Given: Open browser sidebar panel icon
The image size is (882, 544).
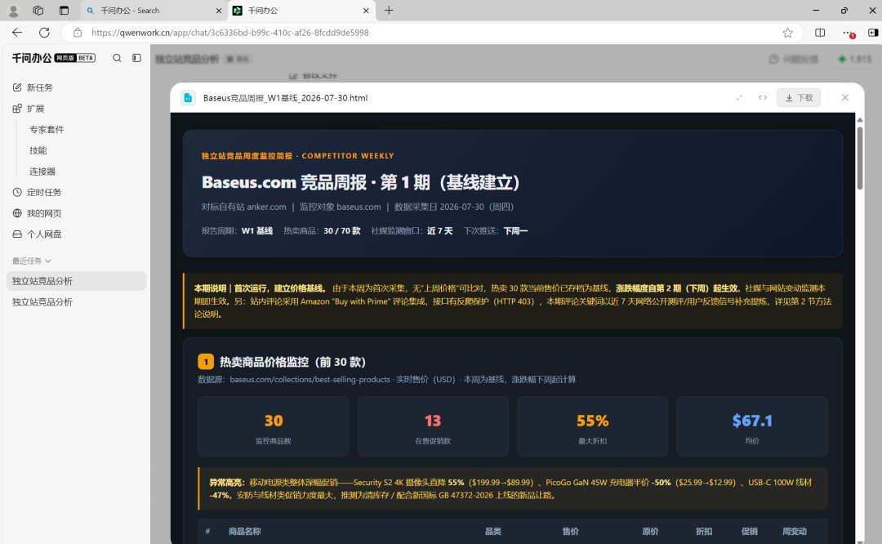Looking at the screenshot, I should [x=872, y=33].
